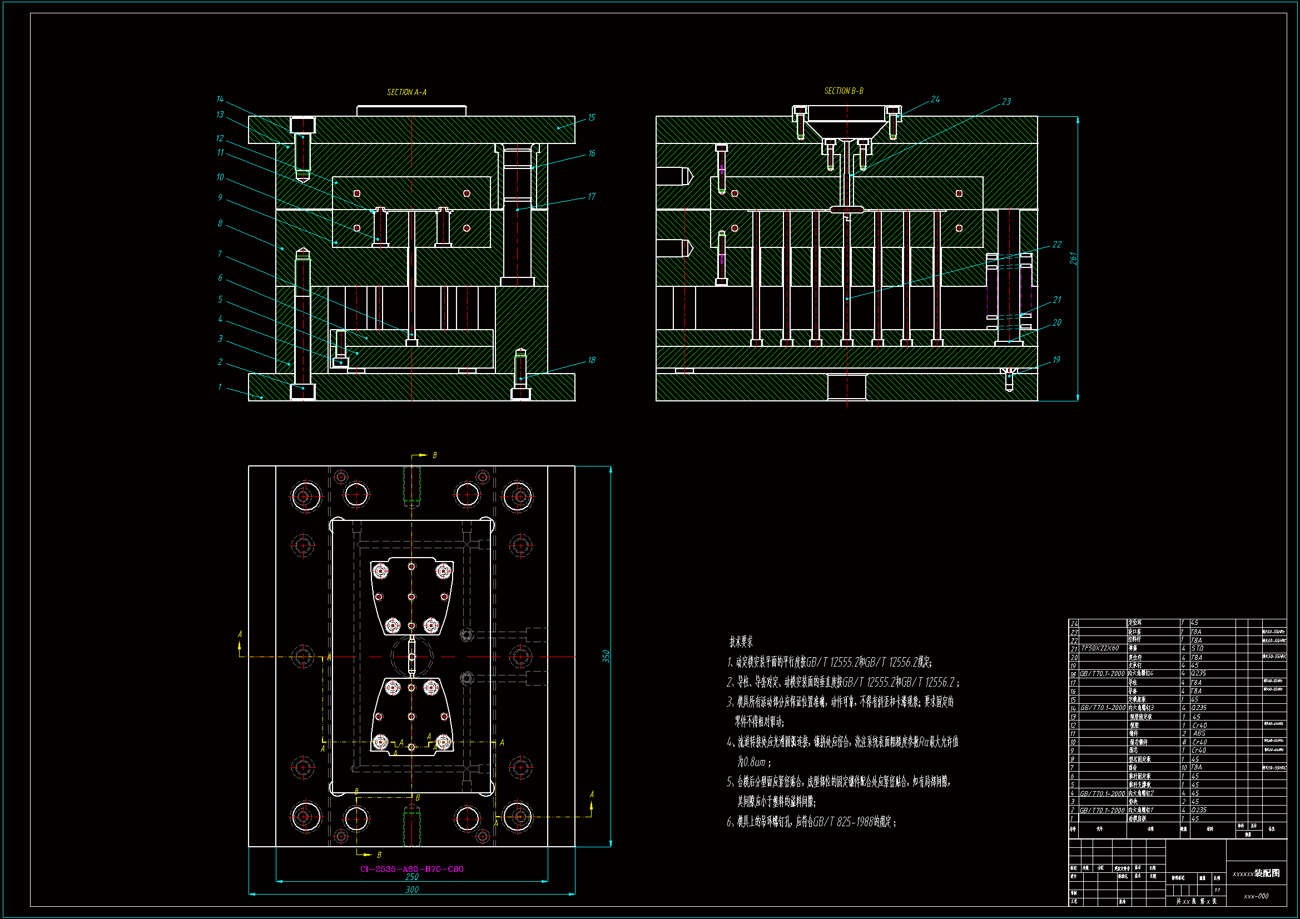Select part balloon number 15

point(591,118)
